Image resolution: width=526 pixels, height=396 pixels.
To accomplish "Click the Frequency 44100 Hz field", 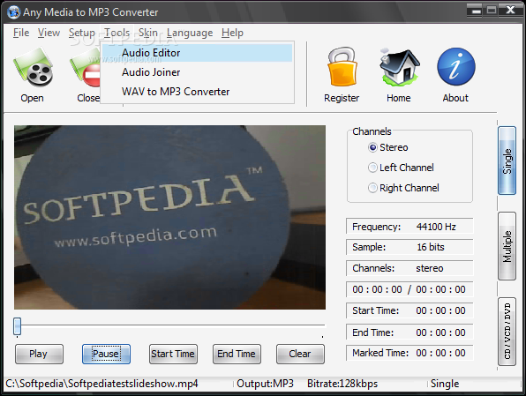I will [410, 227].
